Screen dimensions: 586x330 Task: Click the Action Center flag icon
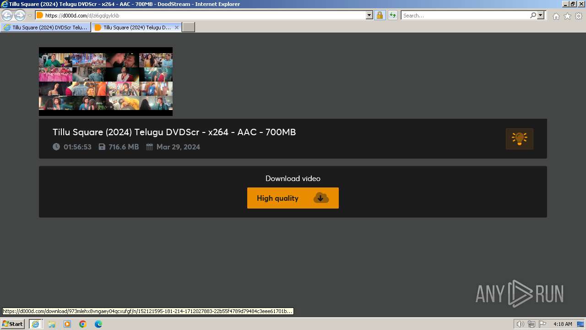pyautogui.click(x=543, y=324)
